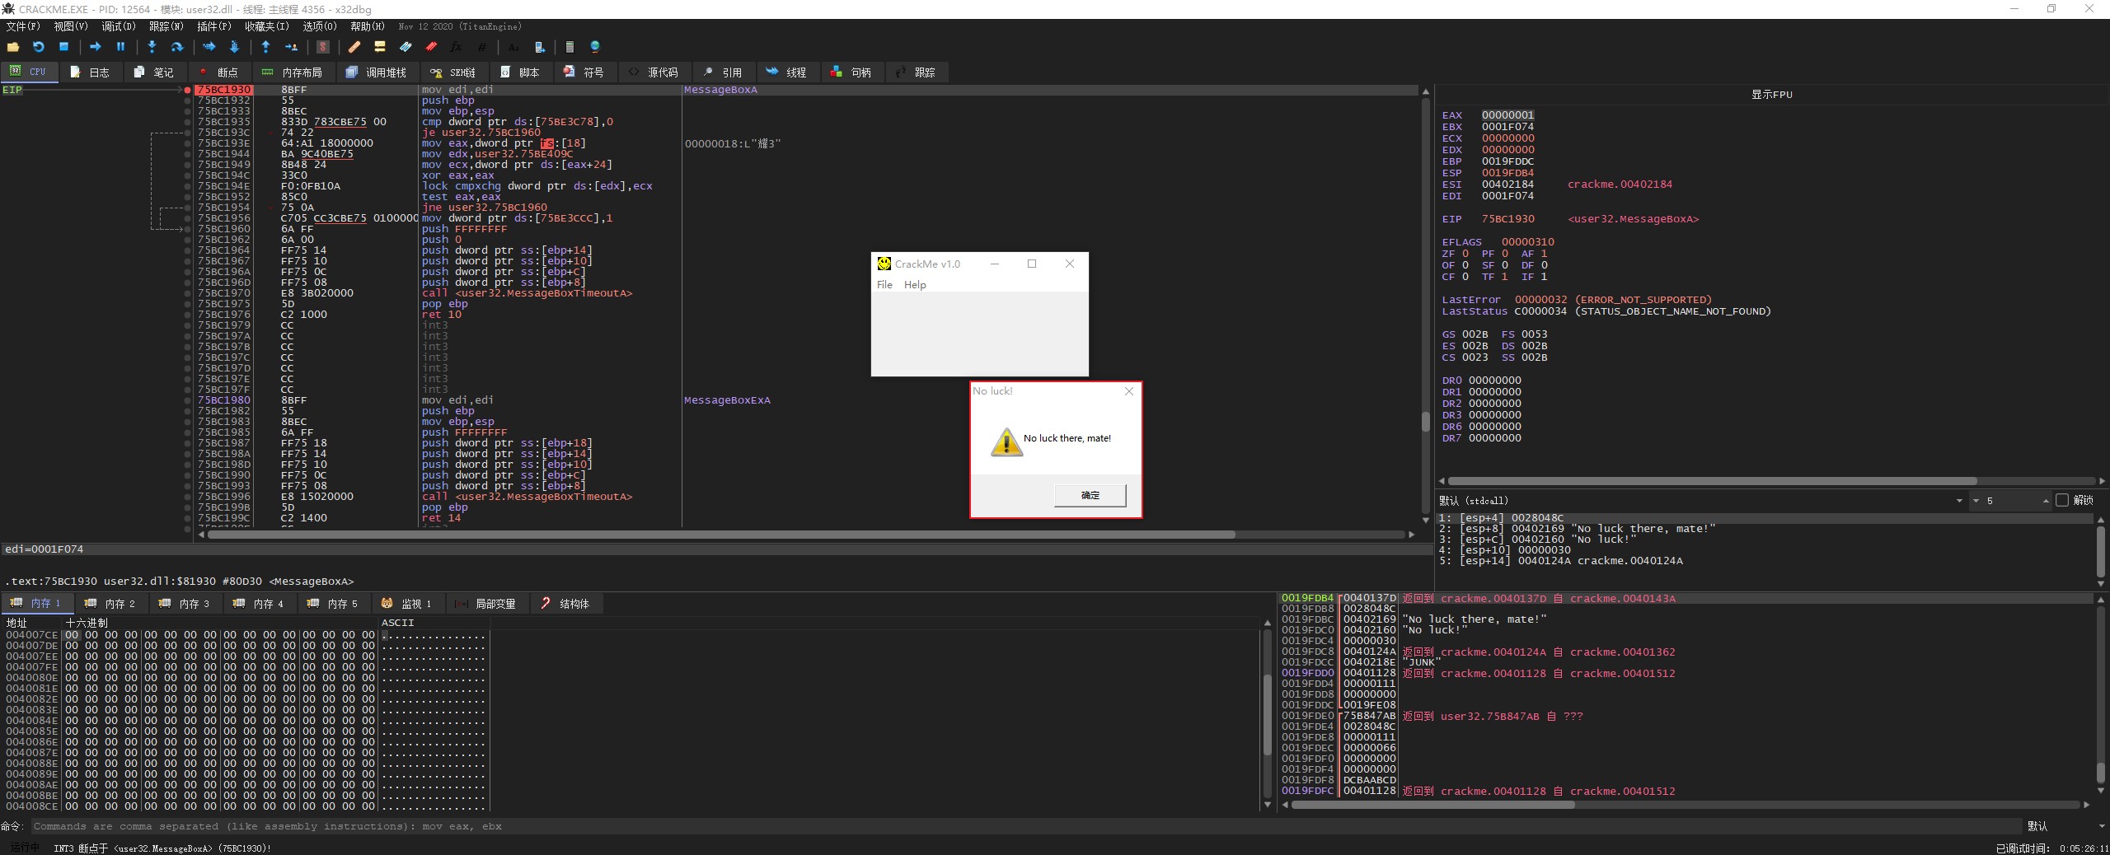The image size is (2110, 855).
Task: Click the step over toolbar icon
Action: click(176, 47)
